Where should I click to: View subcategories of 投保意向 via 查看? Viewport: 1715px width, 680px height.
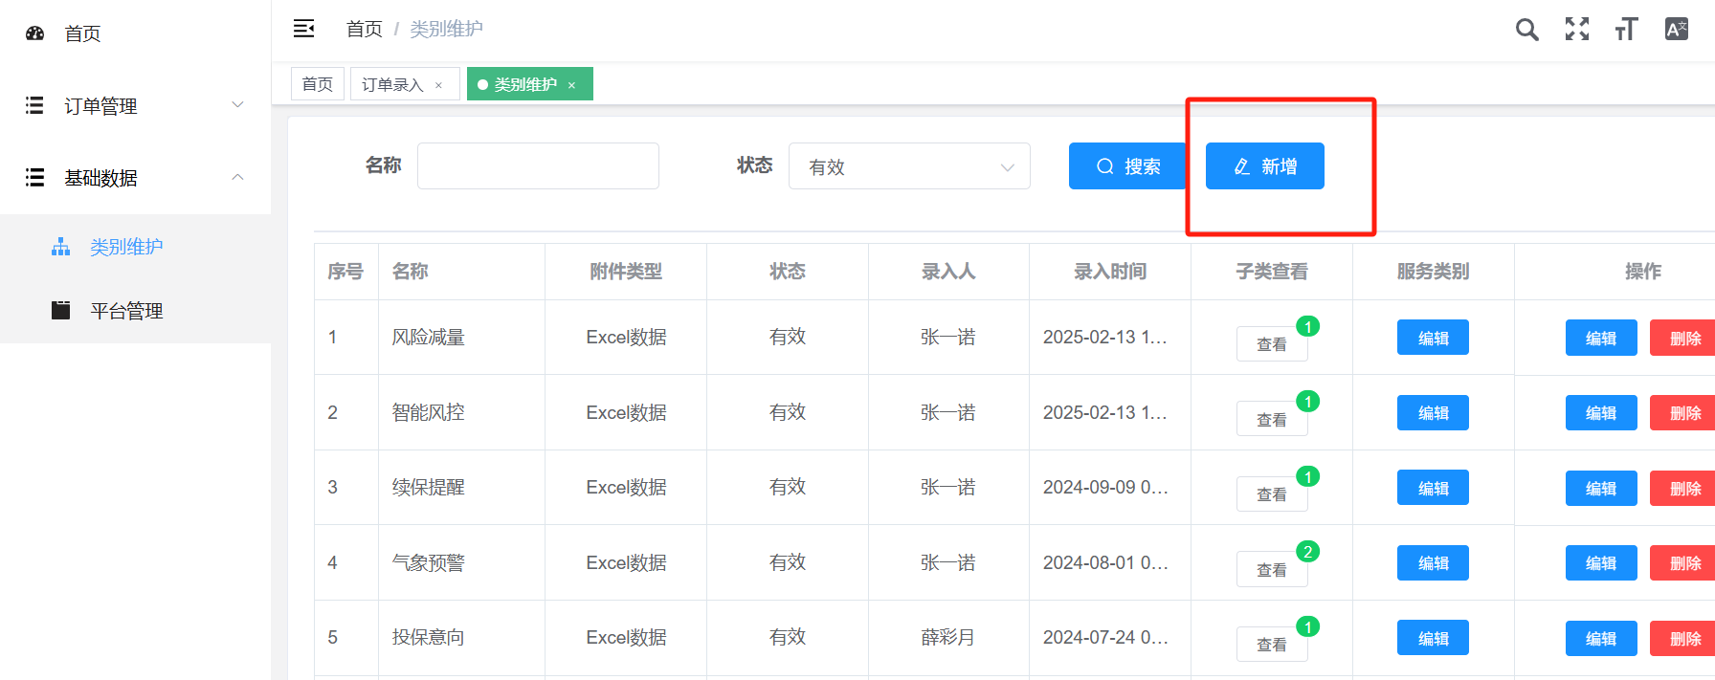pyautogui.click(x=1272, y=645)
